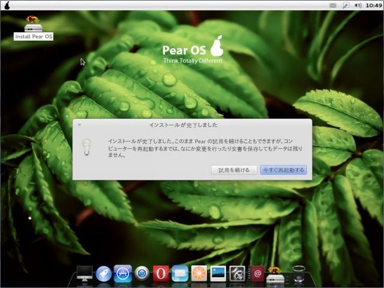Click the pear logo menu in top bar
Screen dimensions: 384x288
[7, 5]
